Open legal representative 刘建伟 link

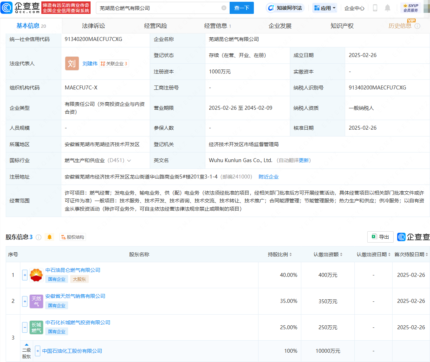(90, 64)
